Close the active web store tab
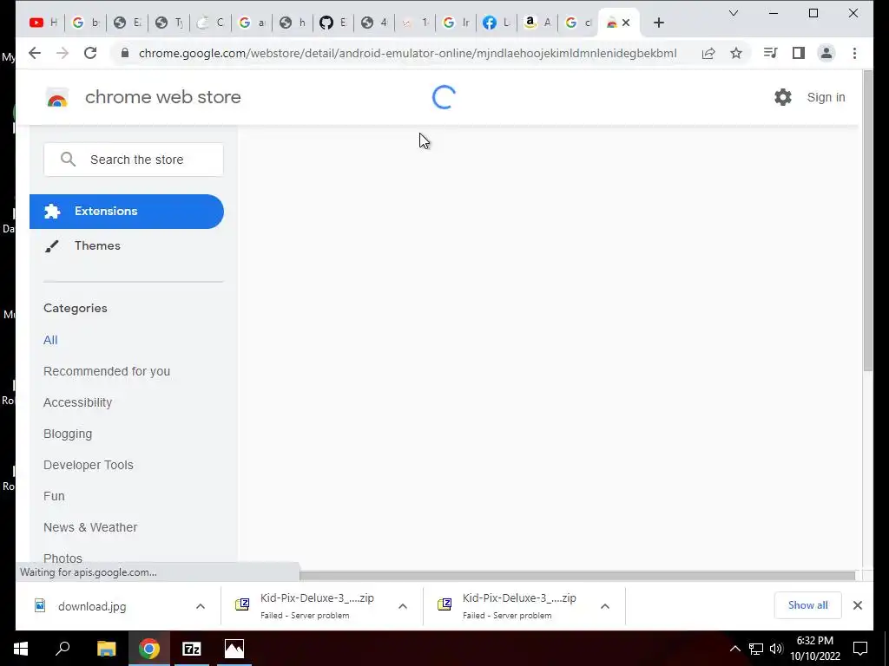Screen dimensions: 889x666 tap(626, 23)
